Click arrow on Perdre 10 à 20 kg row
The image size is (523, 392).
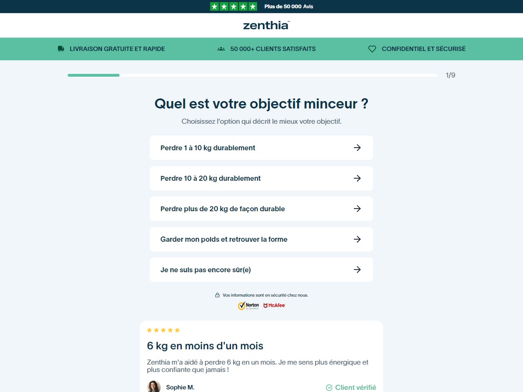tap(357, 178)
